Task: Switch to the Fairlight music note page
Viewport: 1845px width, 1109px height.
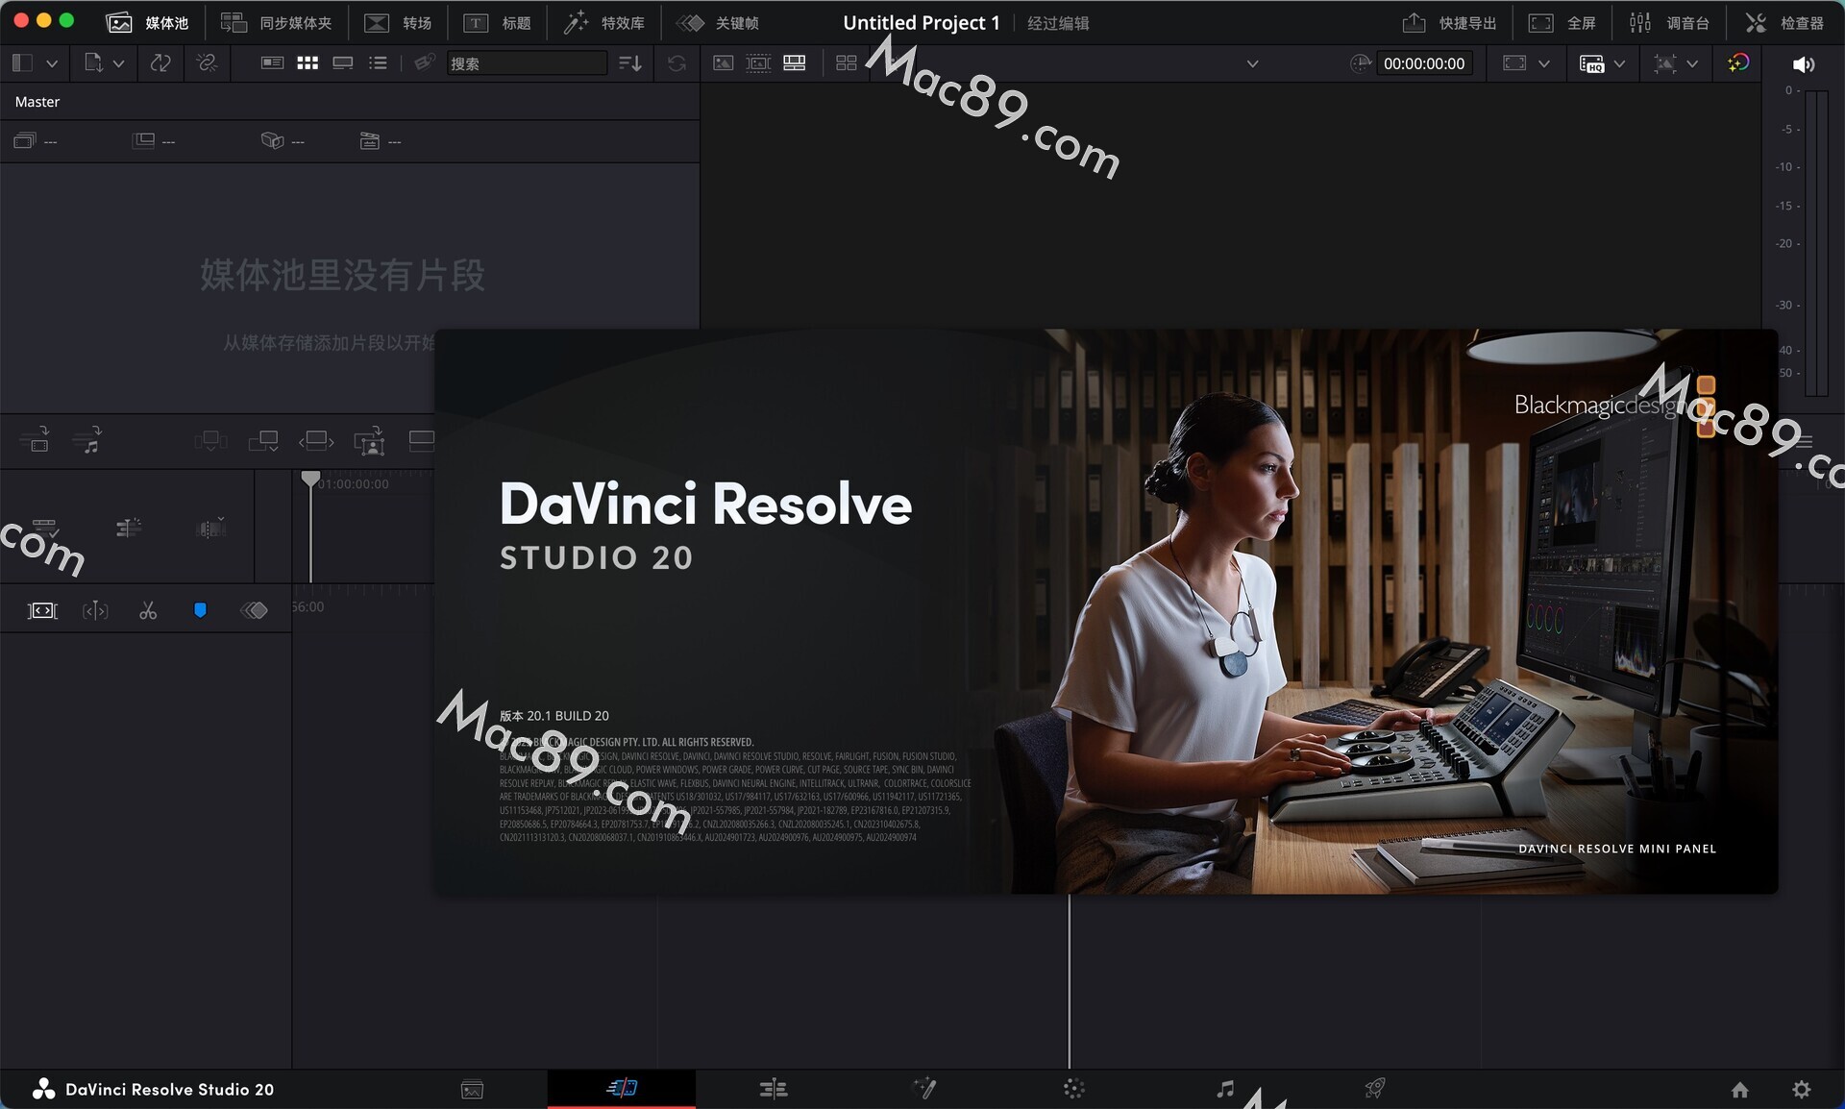Action: point(1225,1088)
